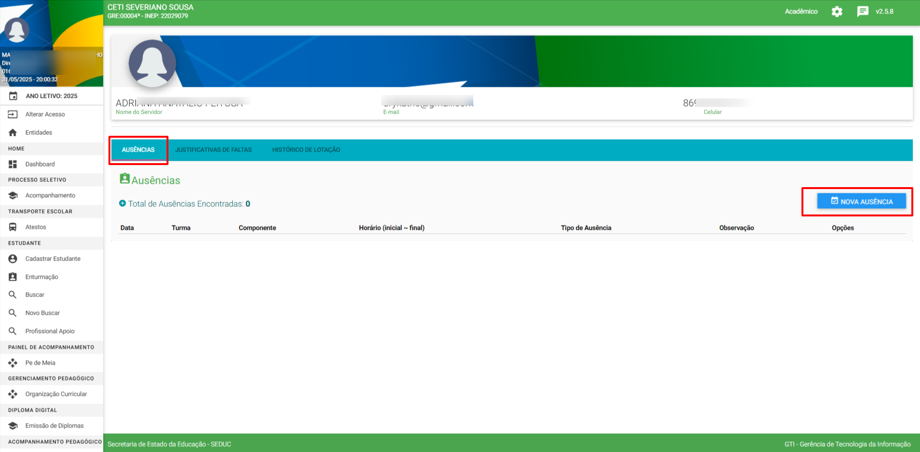Switch to Justificativas de Faltas tab

[213, 150]
